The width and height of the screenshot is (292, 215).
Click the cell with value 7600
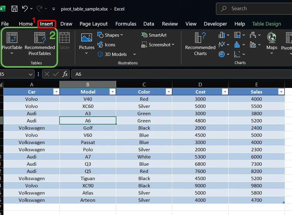200,171
